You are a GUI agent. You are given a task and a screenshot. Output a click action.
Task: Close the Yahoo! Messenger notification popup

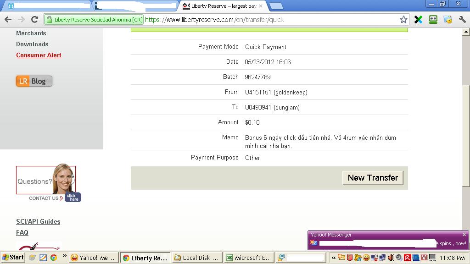tap(464, 235)
